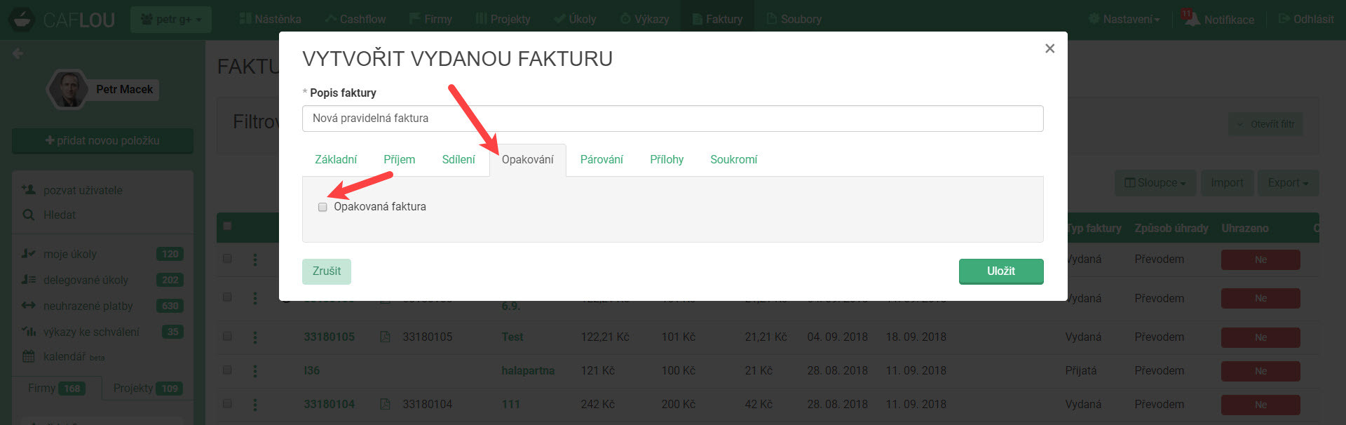Screen dimensions: 1346x425
Task: Open the Notifikace bell icon
Action: (1191, 19)
